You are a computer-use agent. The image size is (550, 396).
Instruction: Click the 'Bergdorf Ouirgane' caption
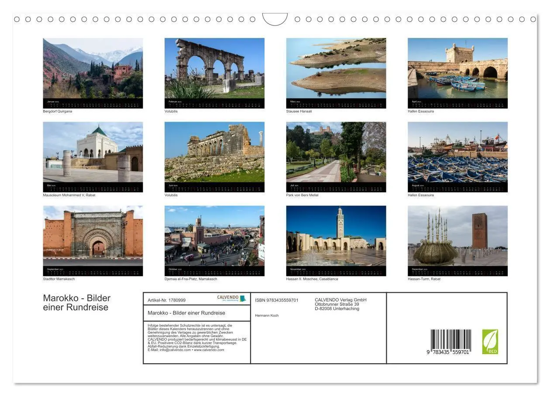coord(58,111)
